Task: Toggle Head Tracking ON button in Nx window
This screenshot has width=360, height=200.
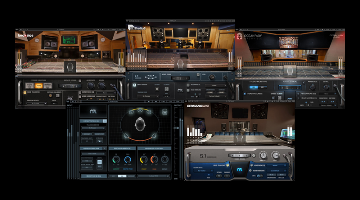Action: (104, 121)
